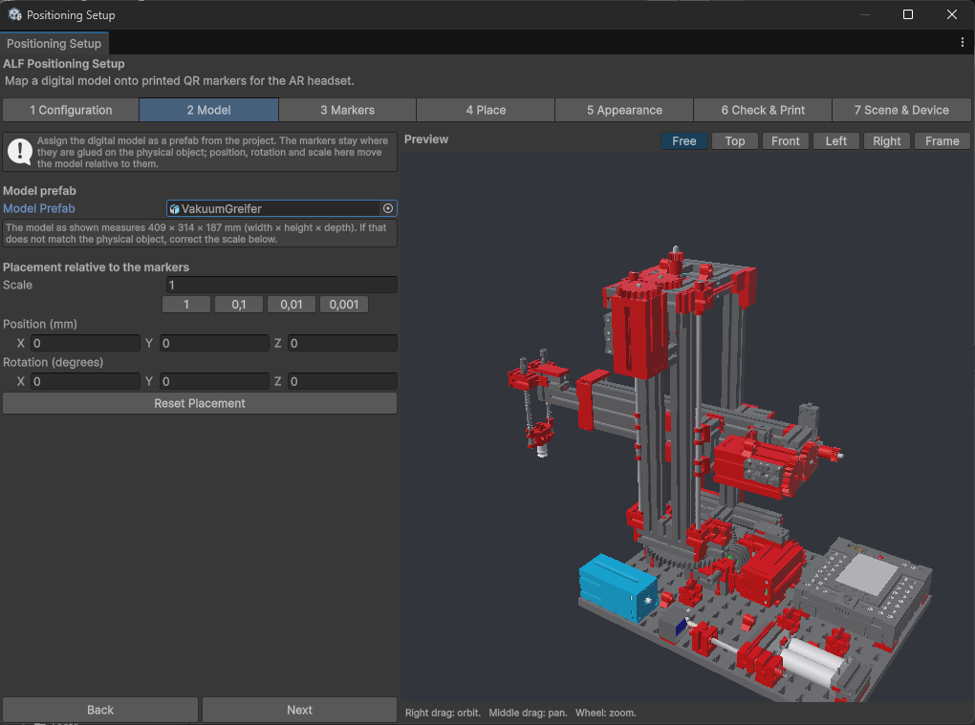Click the Back button

[x=100, y=710]
